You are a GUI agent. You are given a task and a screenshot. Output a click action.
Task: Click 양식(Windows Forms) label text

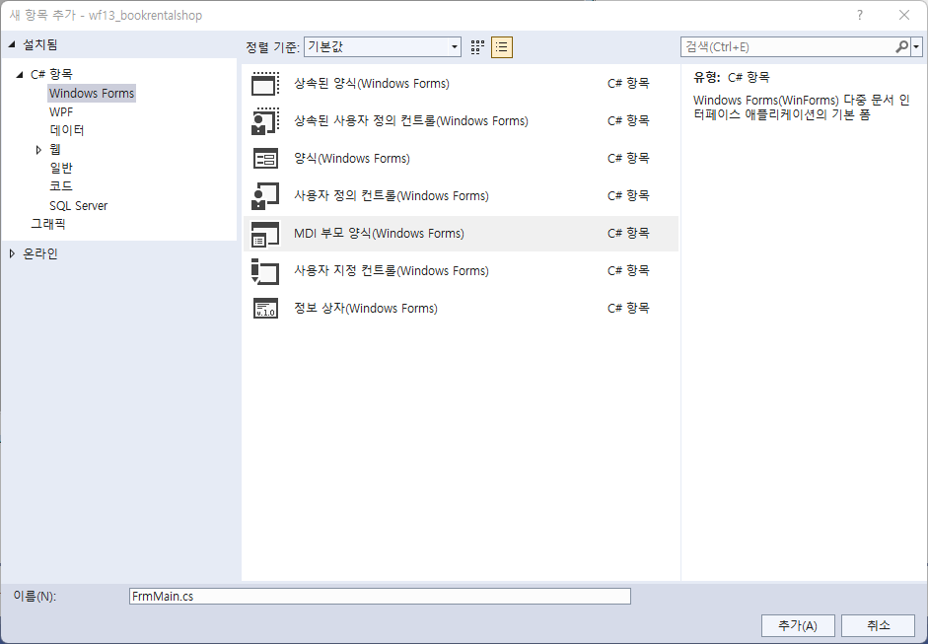pos(351,159)
